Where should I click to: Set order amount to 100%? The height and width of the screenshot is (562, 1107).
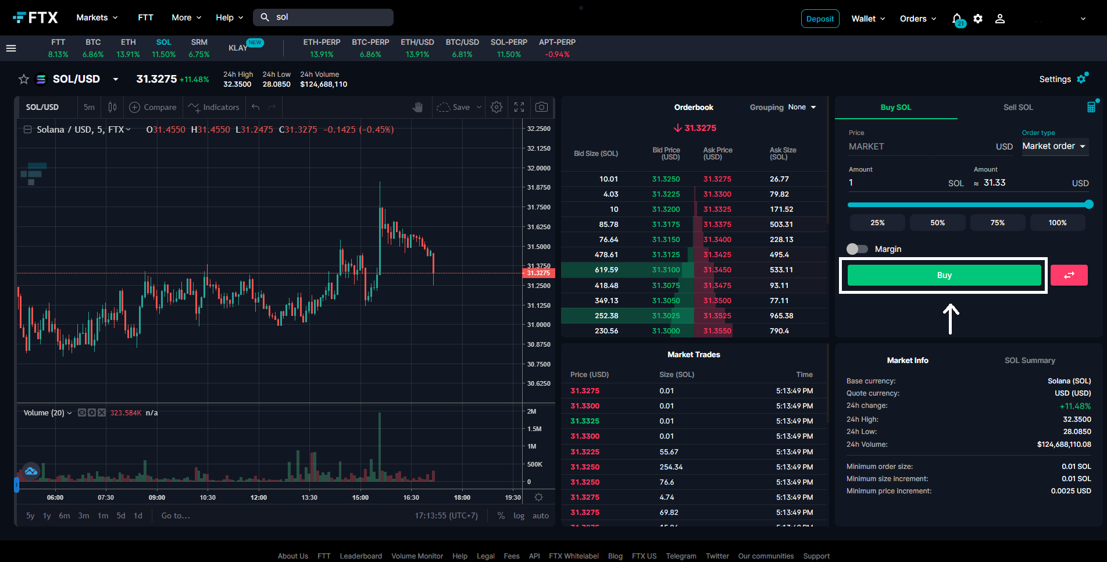pyautogui.click(x=1058, y=223)
